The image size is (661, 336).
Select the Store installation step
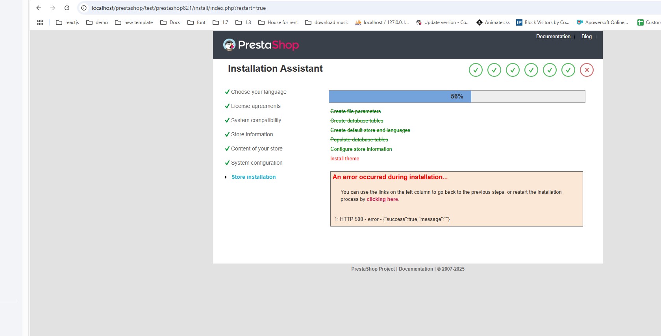254,177
